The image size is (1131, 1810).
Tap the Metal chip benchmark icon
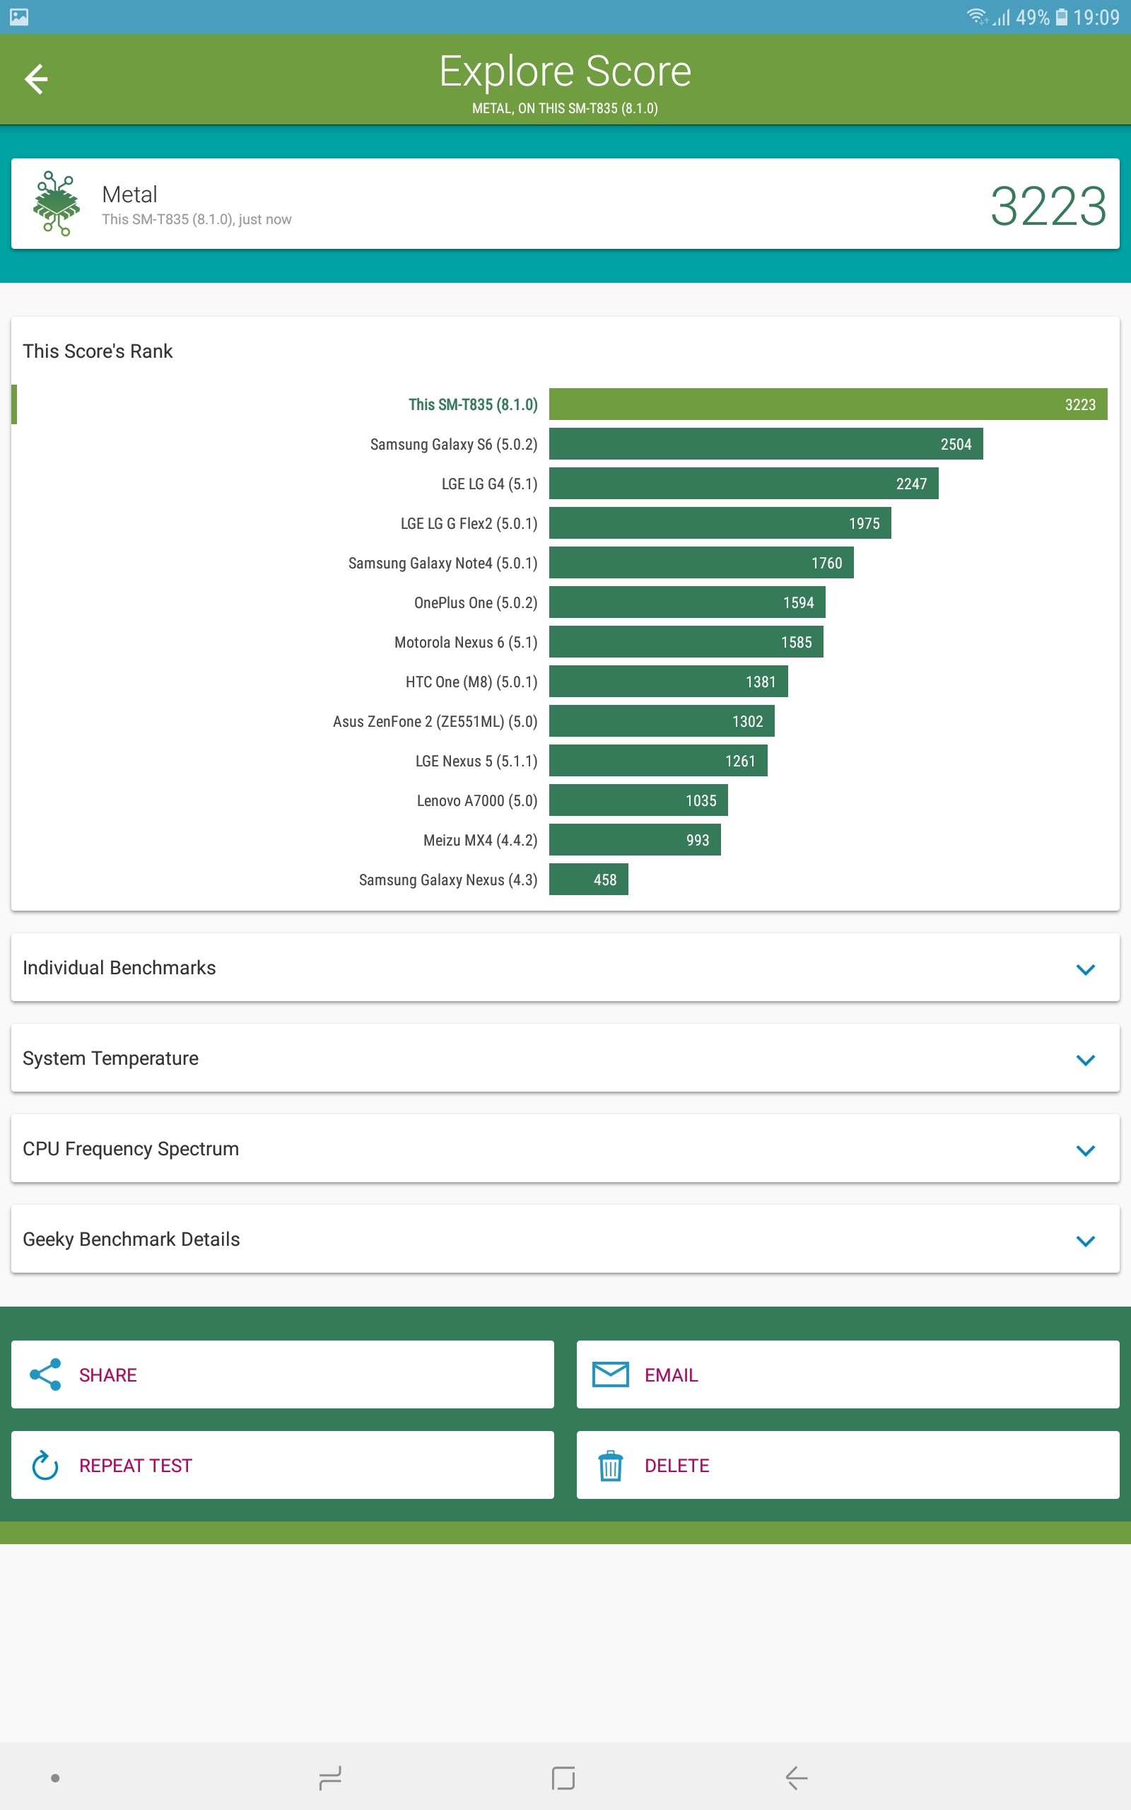(56, 204)
